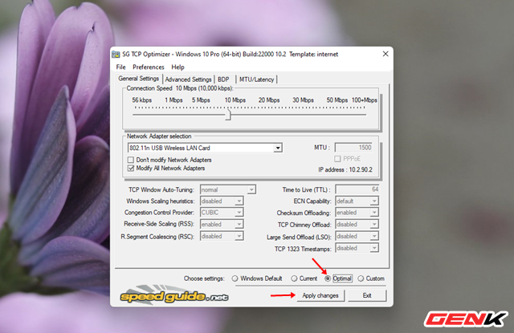Close the SG TCP Optimizer window
The width and height of the screenshot is (514, 333).
385,54
